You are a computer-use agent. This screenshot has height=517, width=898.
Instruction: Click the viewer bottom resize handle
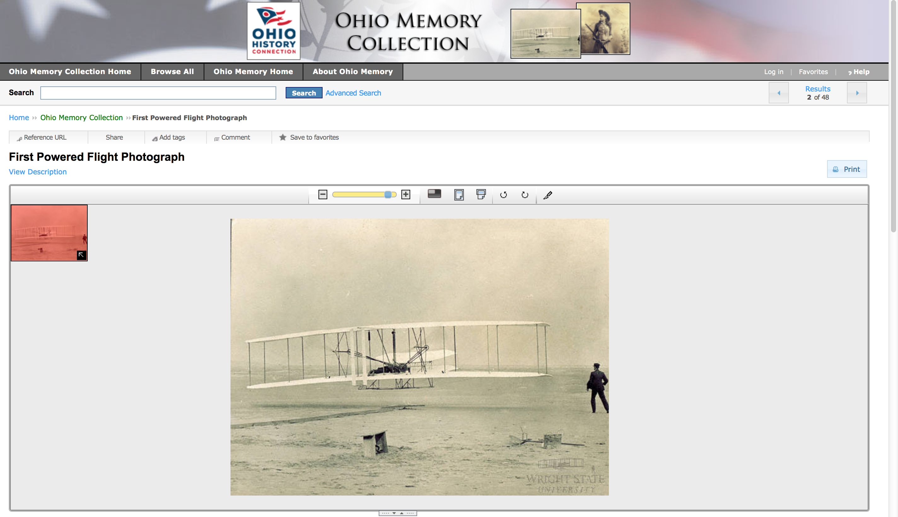(398, 513)
